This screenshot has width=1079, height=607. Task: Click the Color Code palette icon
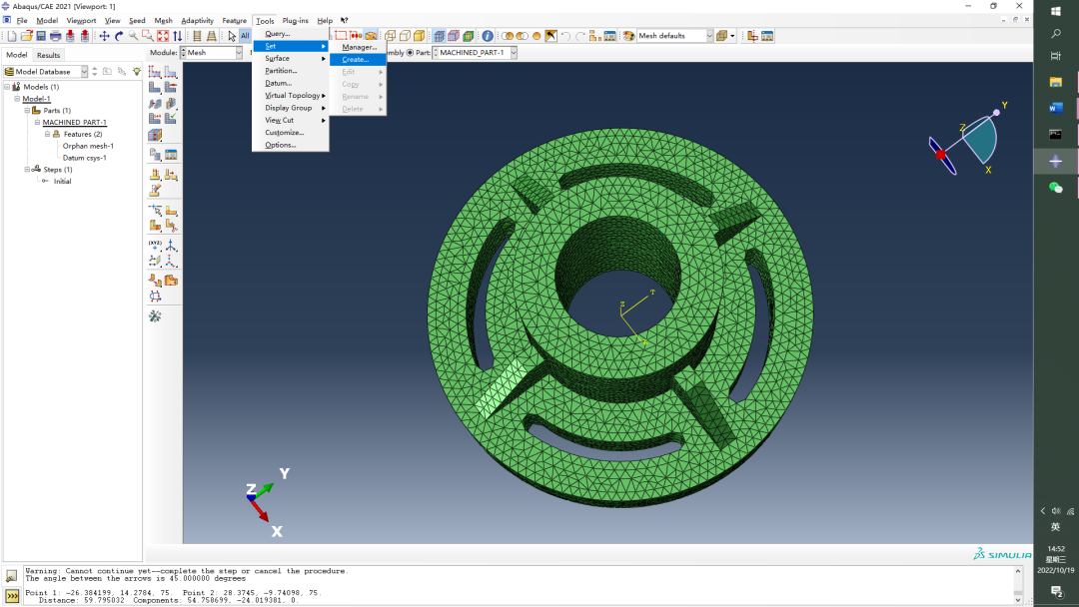pos(628,36)
